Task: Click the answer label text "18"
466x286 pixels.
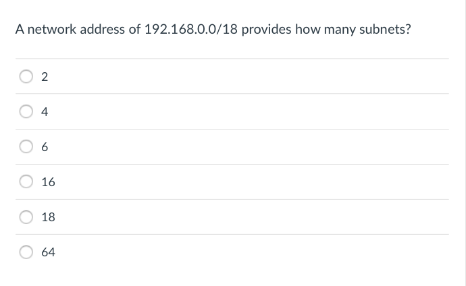Action: coord(48,217)
